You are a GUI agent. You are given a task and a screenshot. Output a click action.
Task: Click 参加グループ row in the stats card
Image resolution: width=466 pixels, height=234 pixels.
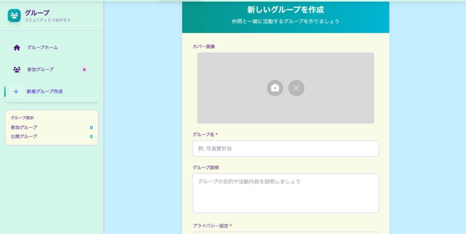[x=52, y=127]
